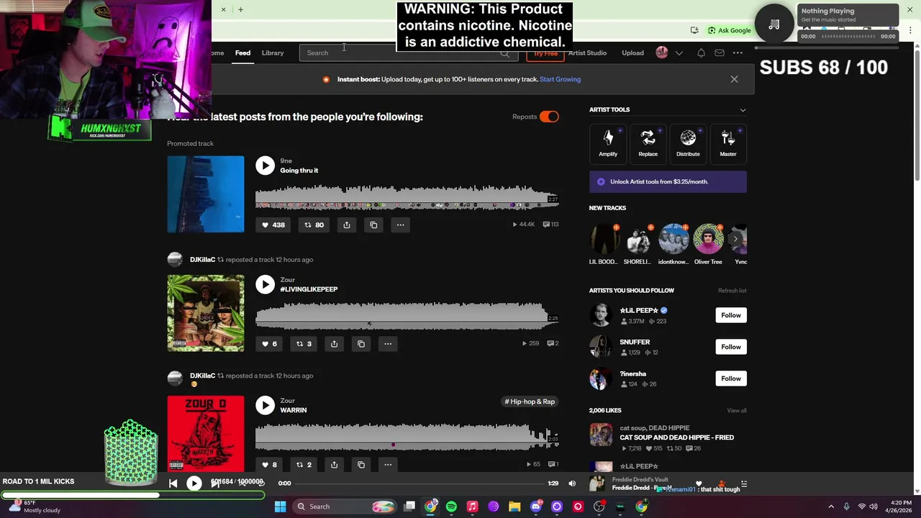Screen dimensions: 921x518
Task: Open more options for 'WARRIN' track
Action: coord(388,465)
